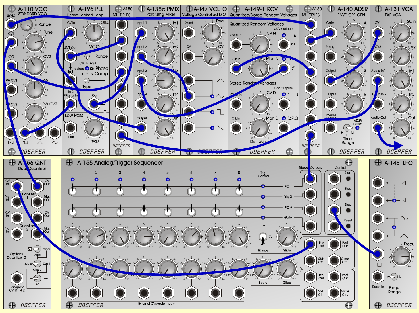
Task: Click the A-149-1 CV N In jack
Action: [x=236, y=44]
